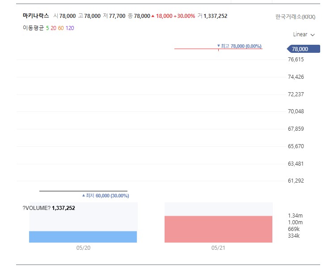This screenshot has height=269, width=326.
Task: Click the 한국거래소(KRX) exchange label
Action: click(x=295, y=17)
